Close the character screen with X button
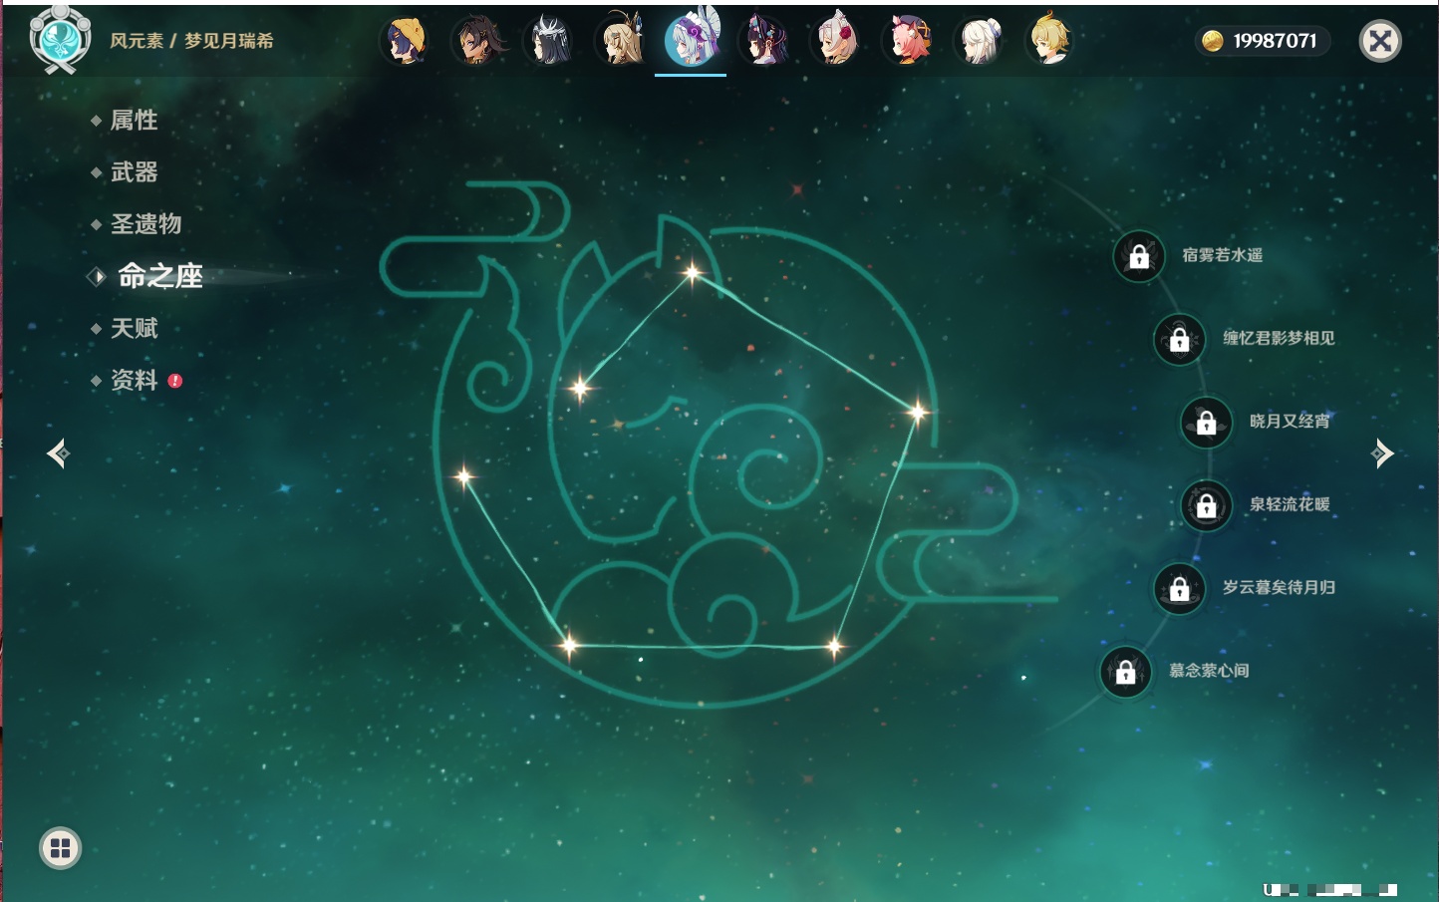This screenshot has height=902, width=1439. click(x=1380, y=41)
